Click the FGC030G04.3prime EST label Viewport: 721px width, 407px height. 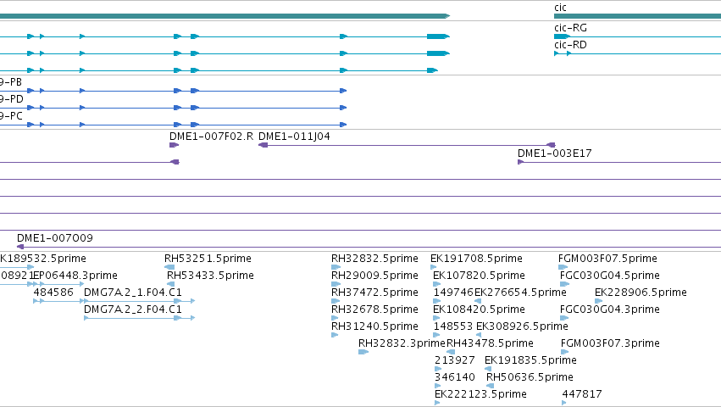(x=610, y=309)
